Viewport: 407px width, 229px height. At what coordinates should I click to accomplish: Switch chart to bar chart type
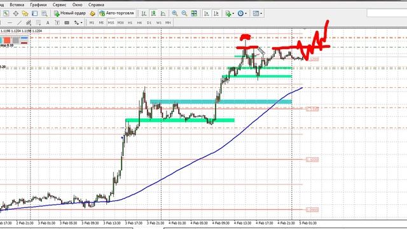tap(144, 13)
